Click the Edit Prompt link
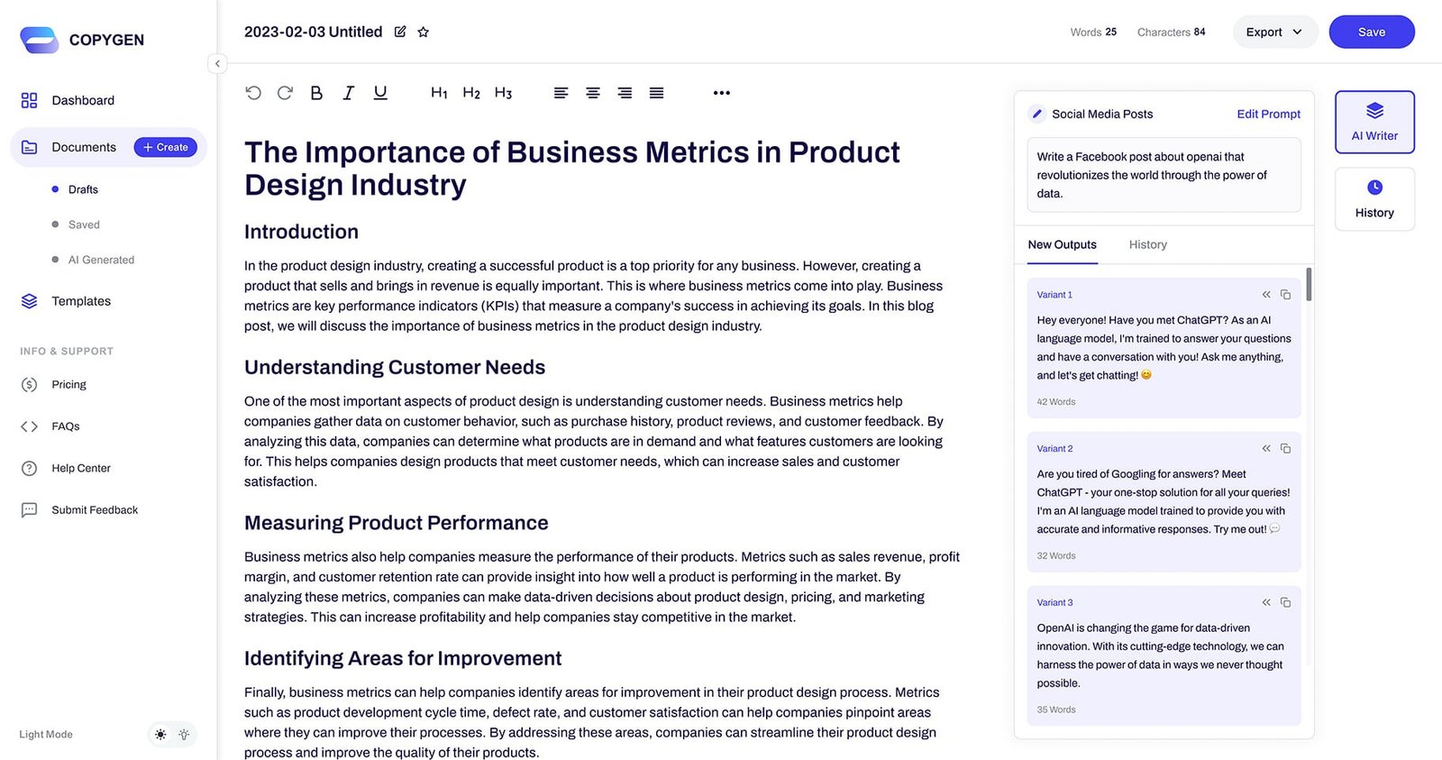The image size is (1442, 760). (x=1268, y=114)
